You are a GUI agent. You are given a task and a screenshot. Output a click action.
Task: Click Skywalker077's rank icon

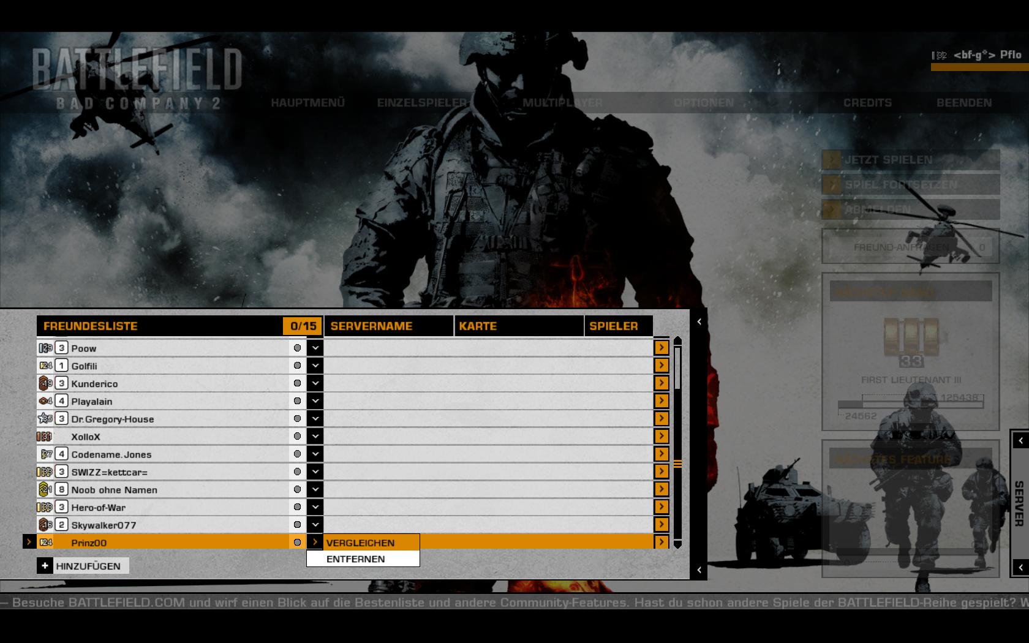[x=46, y=525]
